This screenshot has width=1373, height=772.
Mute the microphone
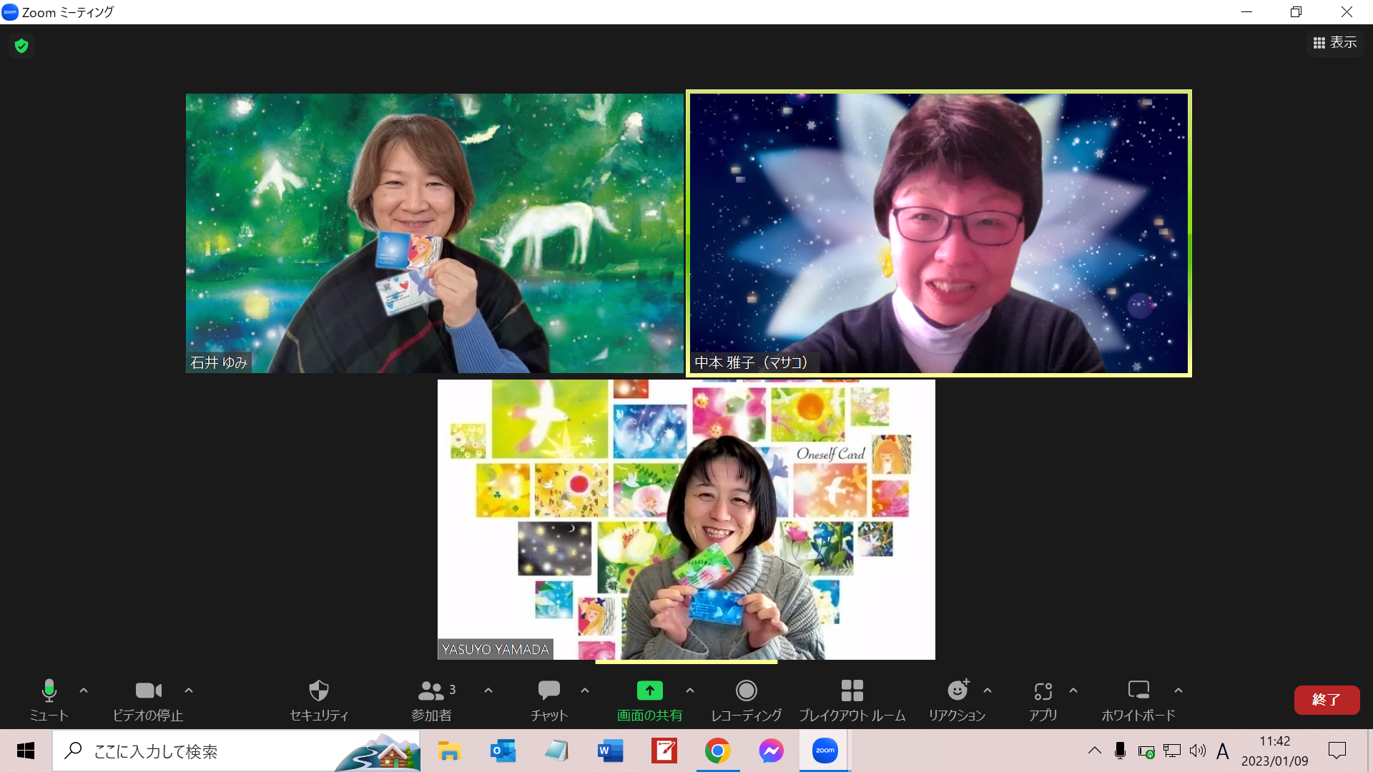[x=49, y=699]
